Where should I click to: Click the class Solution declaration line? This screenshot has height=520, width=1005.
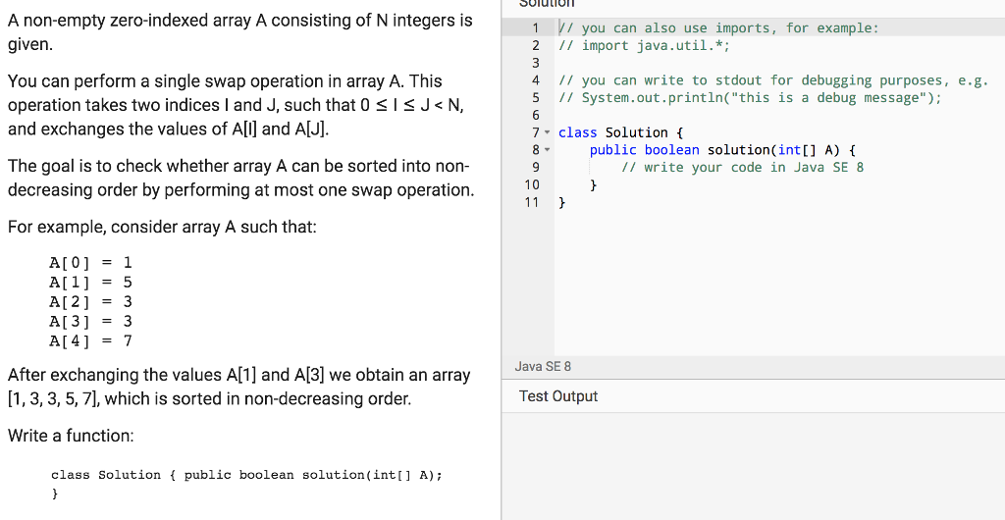(x=621, y=132)
